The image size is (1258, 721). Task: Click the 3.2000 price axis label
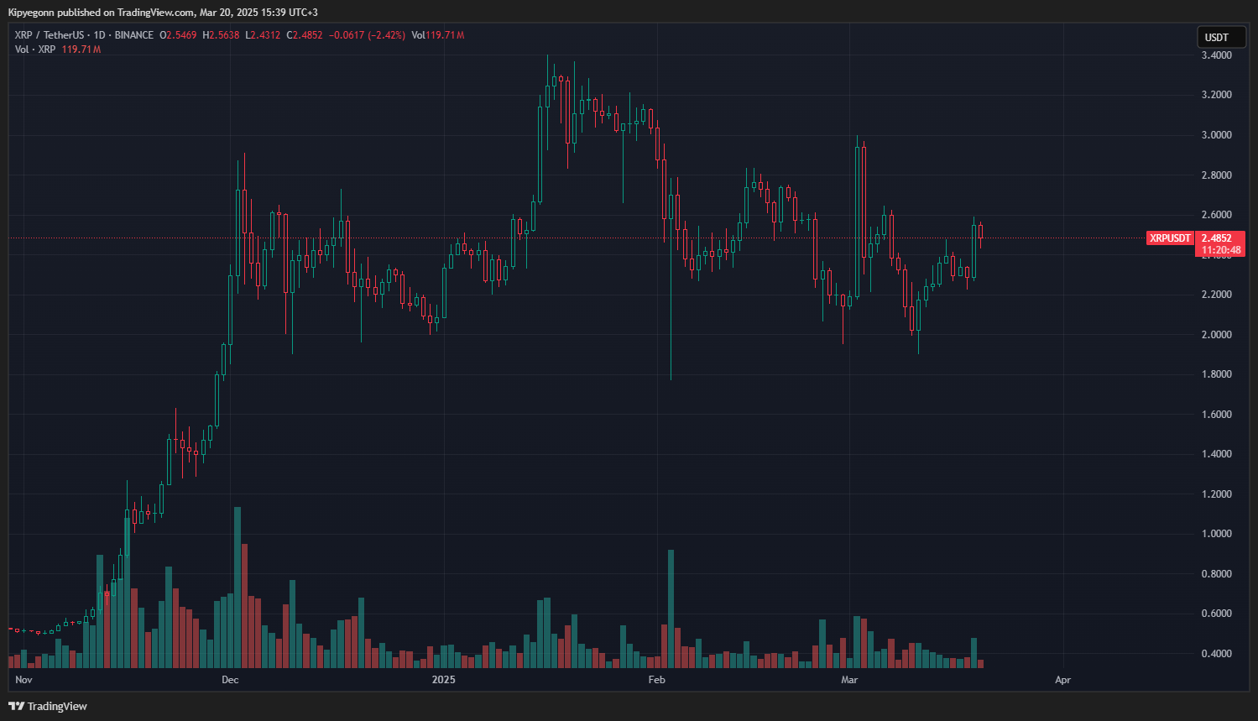tap(1217, 95)
